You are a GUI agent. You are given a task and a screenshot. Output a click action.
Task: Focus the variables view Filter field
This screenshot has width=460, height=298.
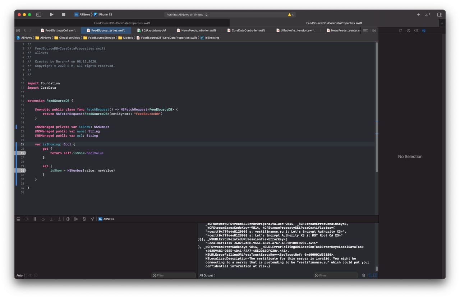click(x=174, y=275)
